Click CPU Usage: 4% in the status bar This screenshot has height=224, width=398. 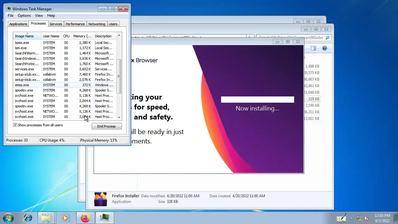(x=52, y=140)
